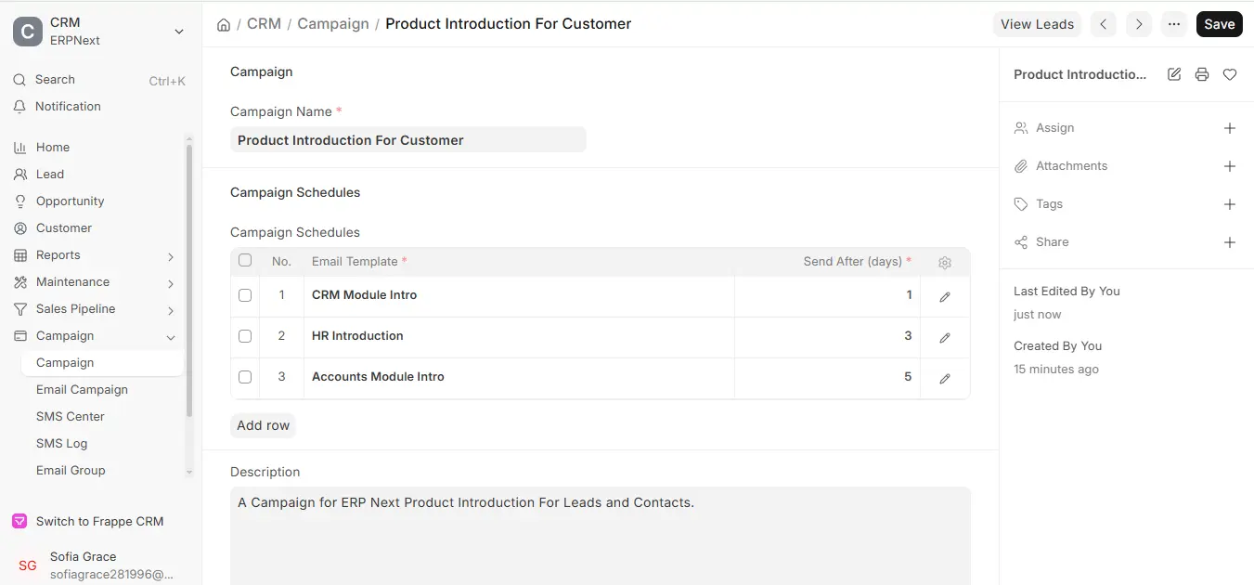Collapse the Campaign sidebar section

[171, 337]
